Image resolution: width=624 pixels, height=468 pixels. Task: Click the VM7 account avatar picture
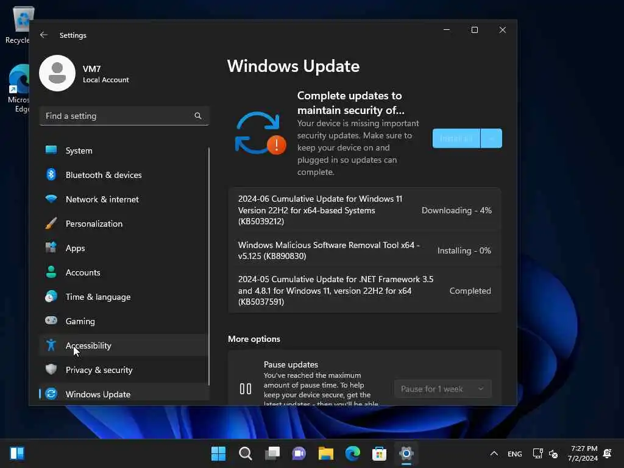pyautogui.click(x=57, y=73)
